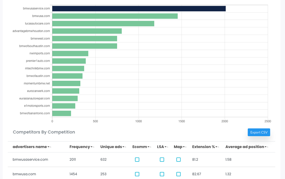Select the eurasianautorepair.com chart bar

[65, 98]
